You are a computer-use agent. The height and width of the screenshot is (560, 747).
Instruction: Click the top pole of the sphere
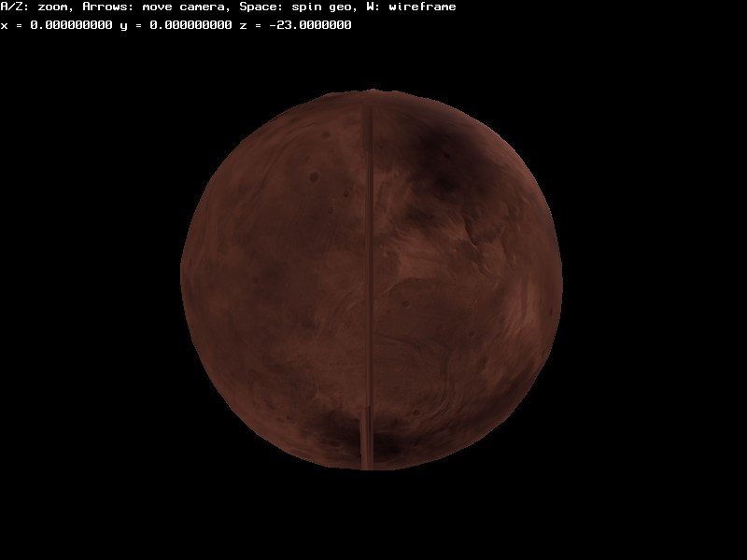pyautogui.click(x=372, y=91)
